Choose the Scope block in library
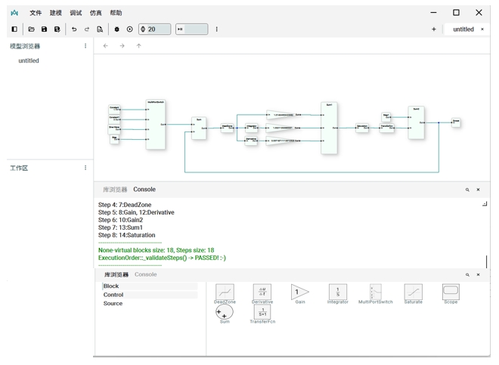The image size is (499, 365). pyautogui.click(x=451, y=293)
